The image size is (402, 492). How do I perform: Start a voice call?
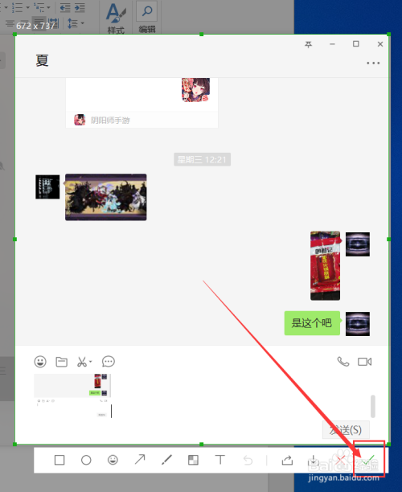point(343,362)
